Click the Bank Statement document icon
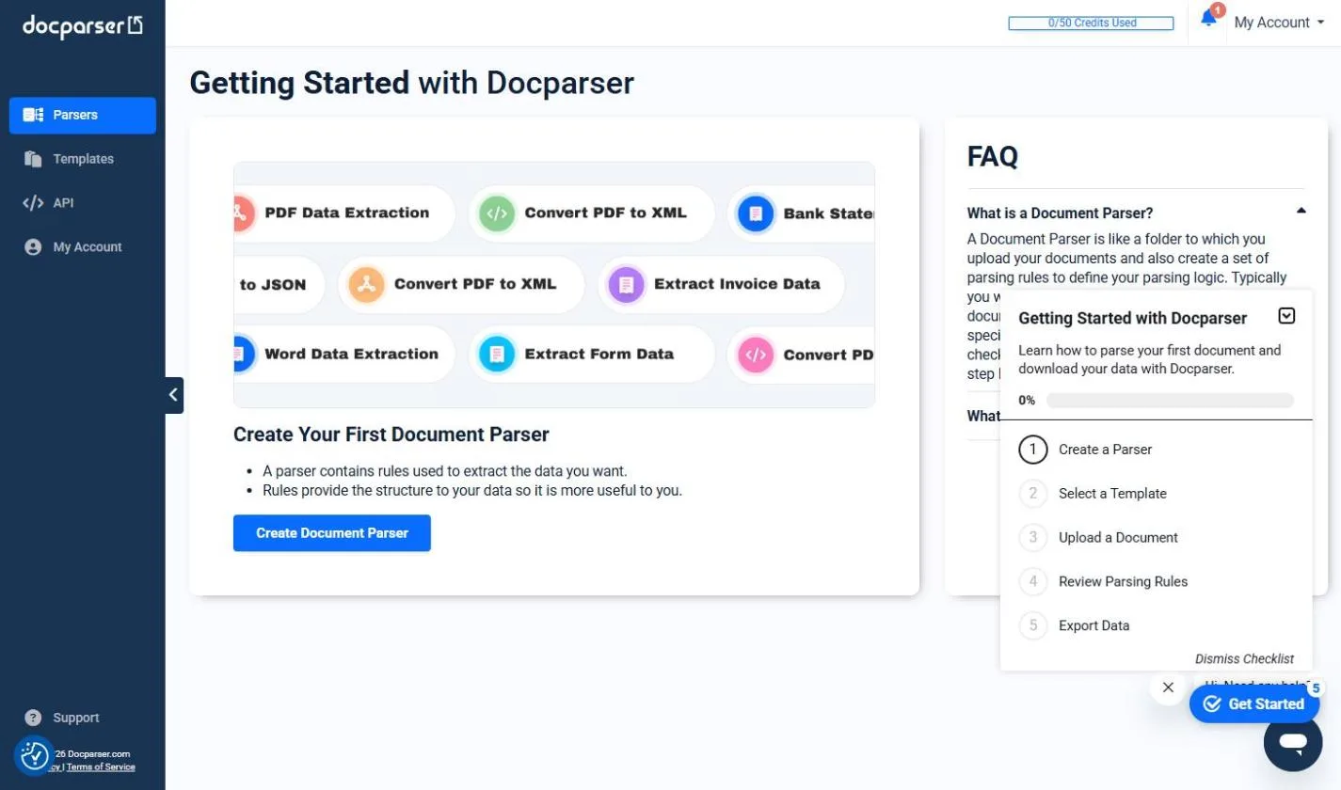The image size is (1341, 790). point(756,213)
